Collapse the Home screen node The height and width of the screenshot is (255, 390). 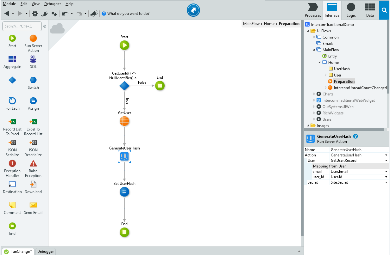320,63
